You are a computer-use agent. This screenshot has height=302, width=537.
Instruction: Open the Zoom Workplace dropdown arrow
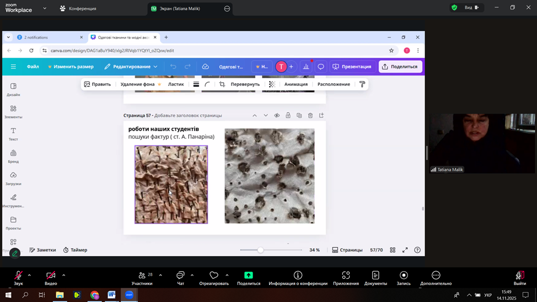point(45,8)
